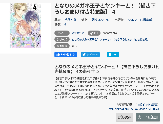
Task: Click the ツイート share button
Action: [x=90, y=55]
